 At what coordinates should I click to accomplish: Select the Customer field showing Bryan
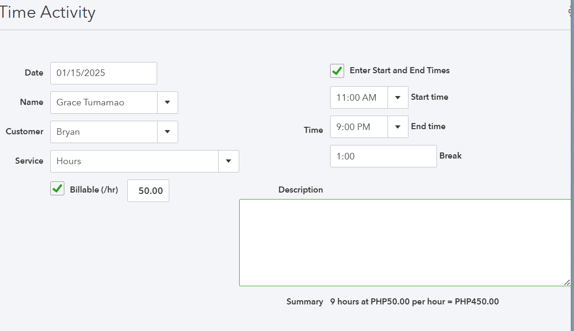tap(104, 132)
